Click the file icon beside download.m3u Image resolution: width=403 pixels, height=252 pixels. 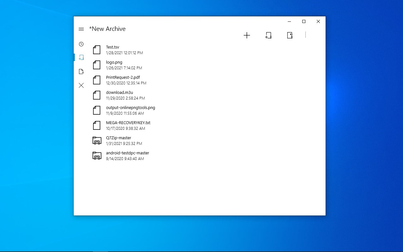click(x=97, y=95)
